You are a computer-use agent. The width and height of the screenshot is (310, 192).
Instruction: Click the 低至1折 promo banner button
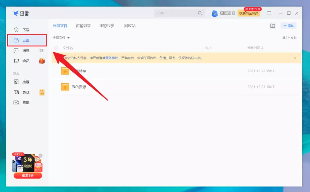tap(28, 175)
